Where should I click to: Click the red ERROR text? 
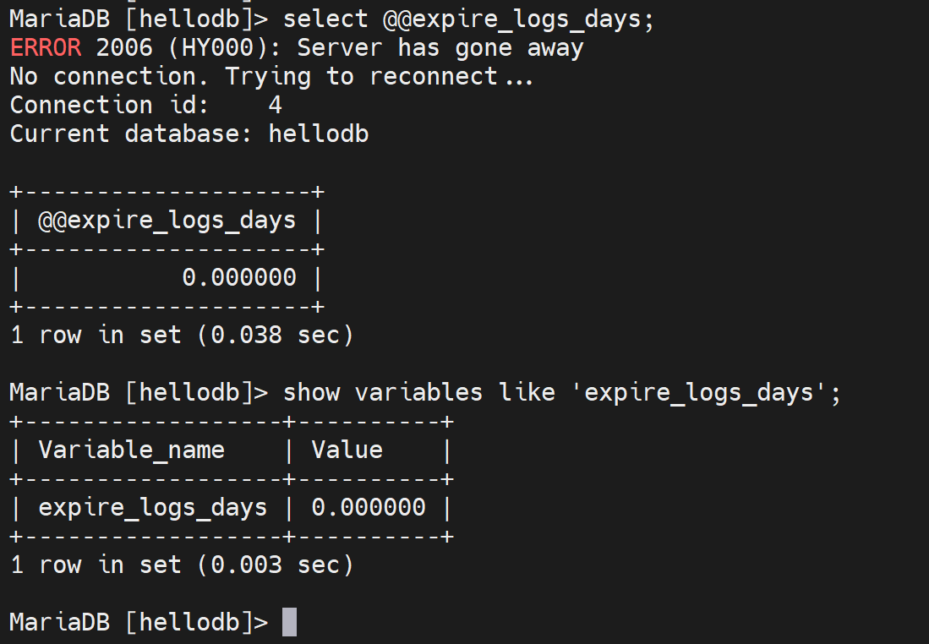coord(46,47)
